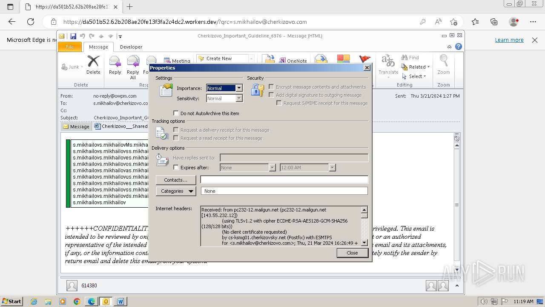Click the Contacts text input field
The width and height of the screenshot is (545, 307).
tap(284, 180)
